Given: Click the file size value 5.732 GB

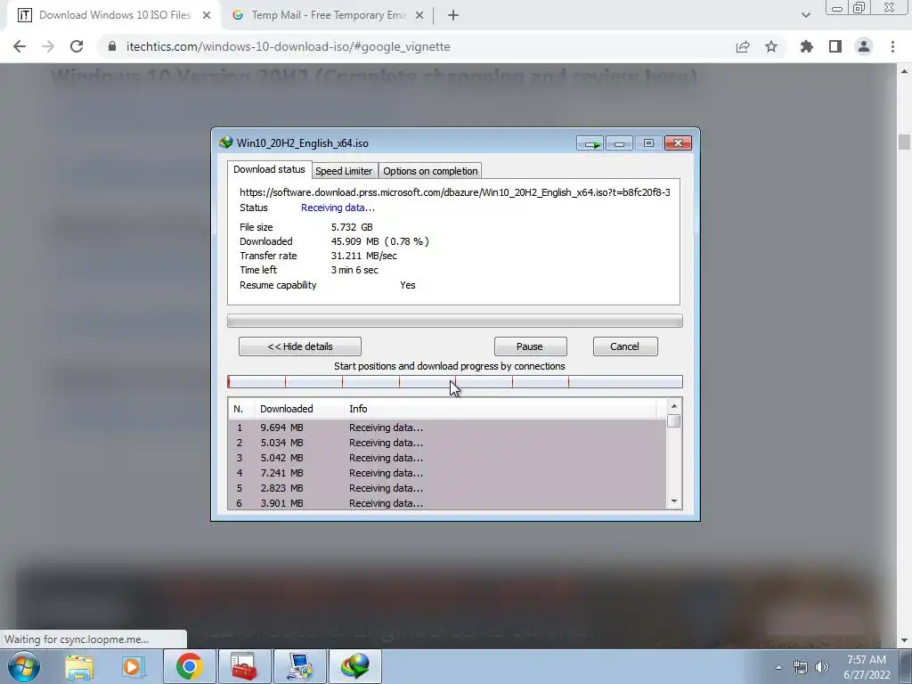Looking at the screenshot, I should pos(352,227).
